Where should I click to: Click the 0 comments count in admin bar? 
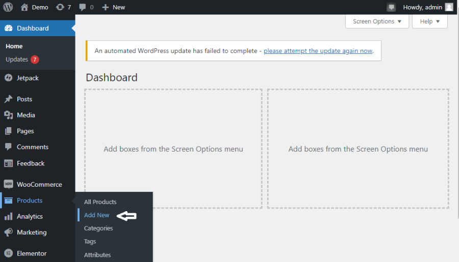pos(92,7)
